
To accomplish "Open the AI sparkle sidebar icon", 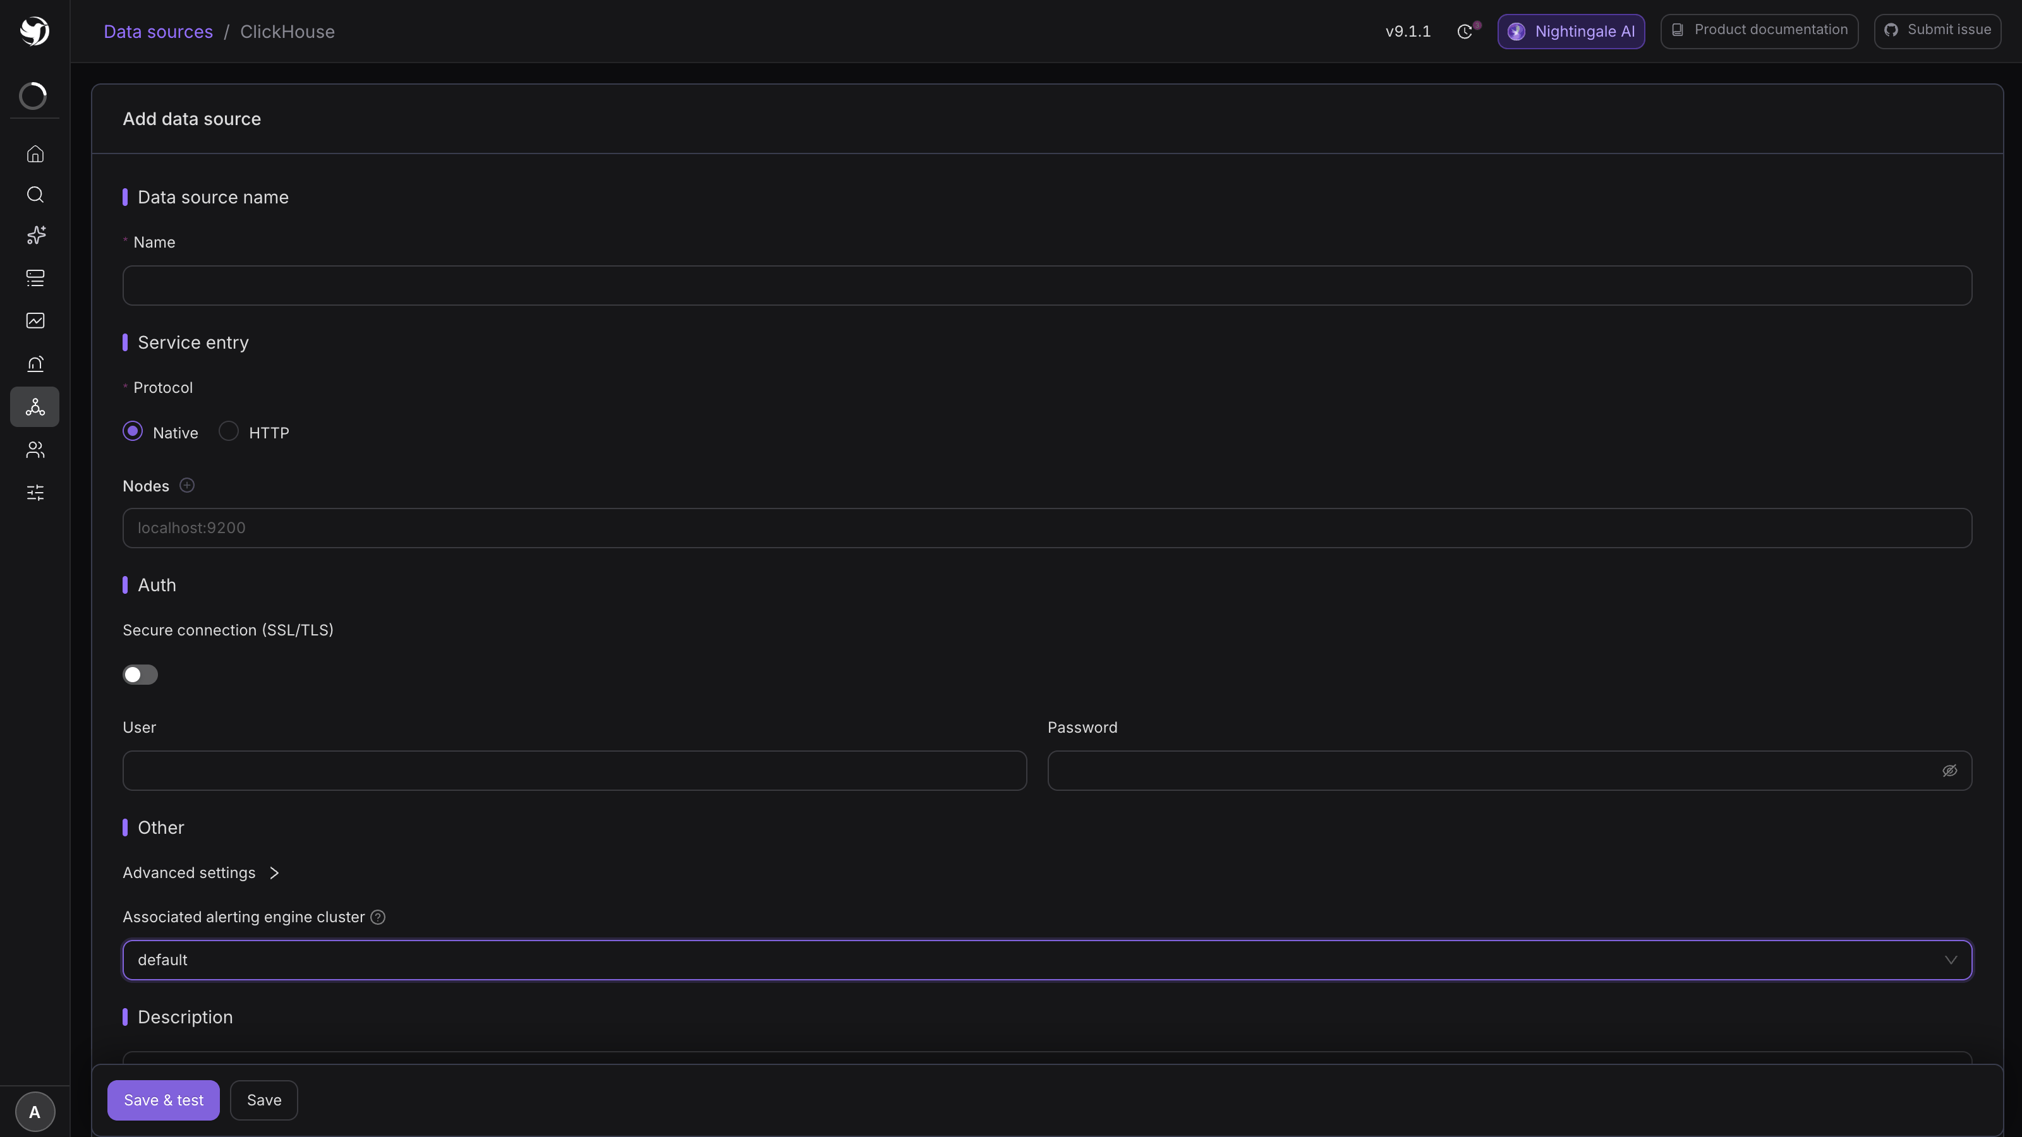I will click(35, 236).
